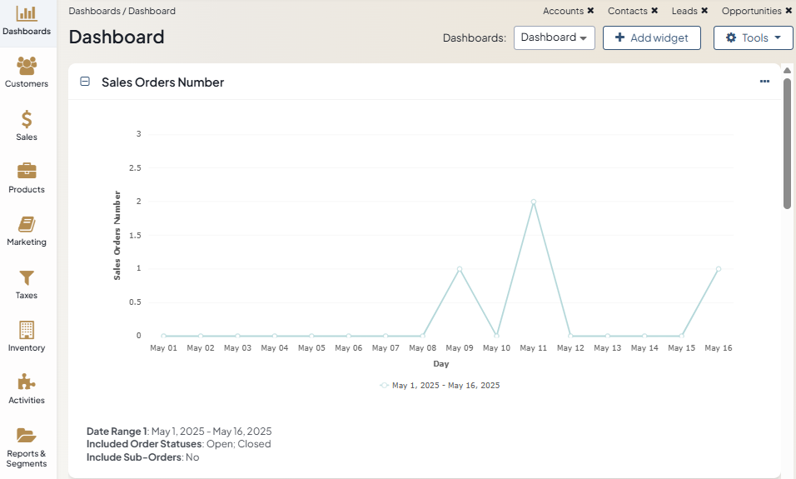Close the Accounts pinned tab

click(x=590, y=11)
